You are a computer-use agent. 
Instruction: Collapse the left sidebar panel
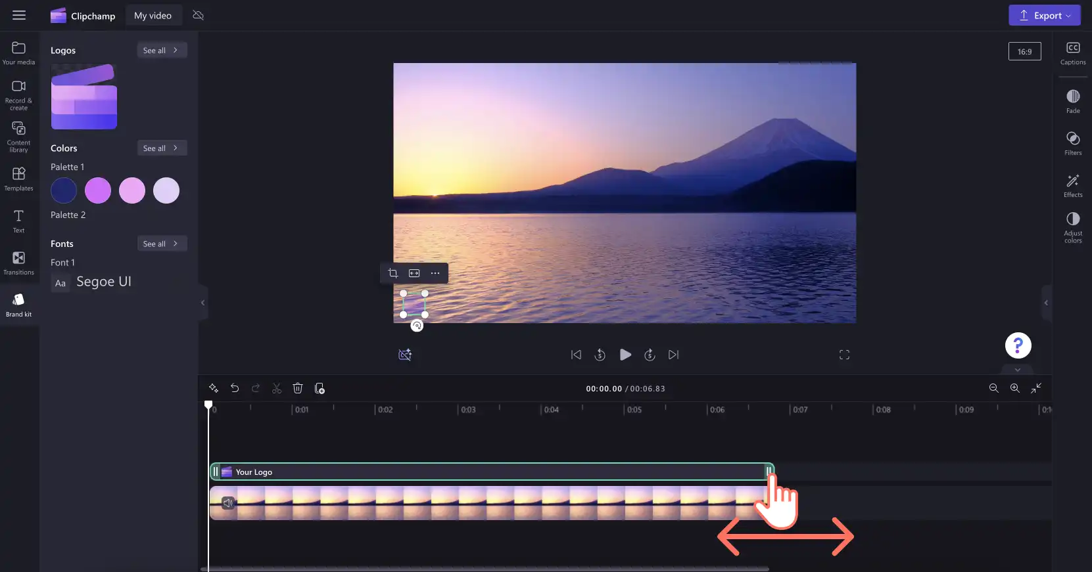[203, 303]
